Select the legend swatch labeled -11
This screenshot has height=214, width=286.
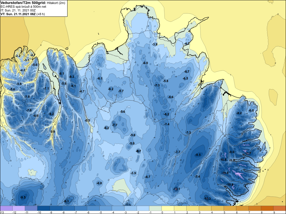point(31,208)
